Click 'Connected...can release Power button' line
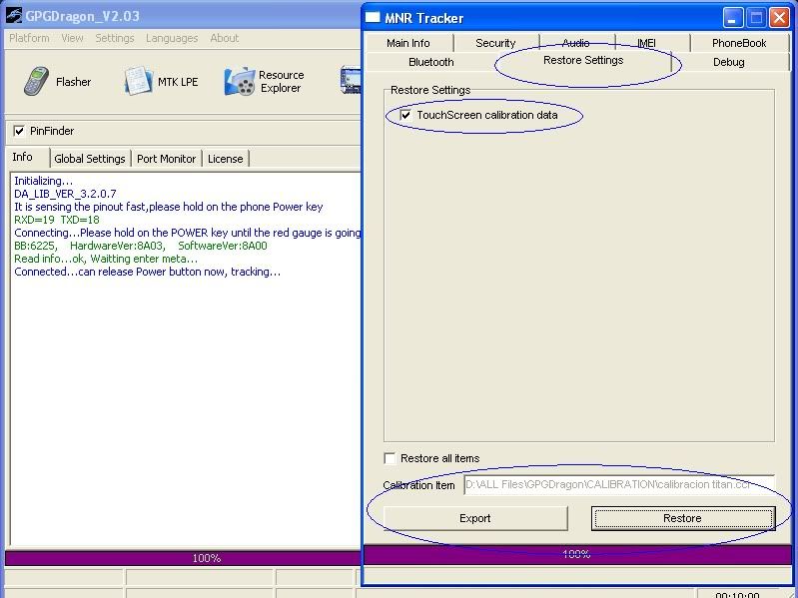The height and width of the screenshot is (598, 798). point(148,272)
